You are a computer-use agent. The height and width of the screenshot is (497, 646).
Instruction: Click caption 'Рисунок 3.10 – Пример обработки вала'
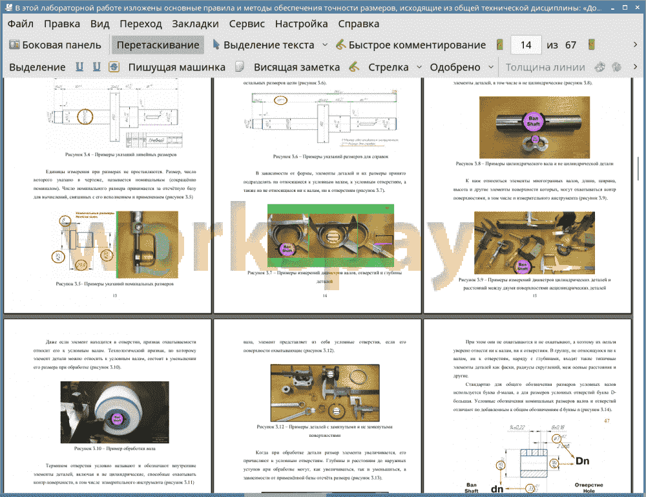pos(114,449)
